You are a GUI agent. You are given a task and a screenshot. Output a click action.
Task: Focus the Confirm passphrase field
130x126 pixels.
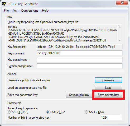pos(80,66)
